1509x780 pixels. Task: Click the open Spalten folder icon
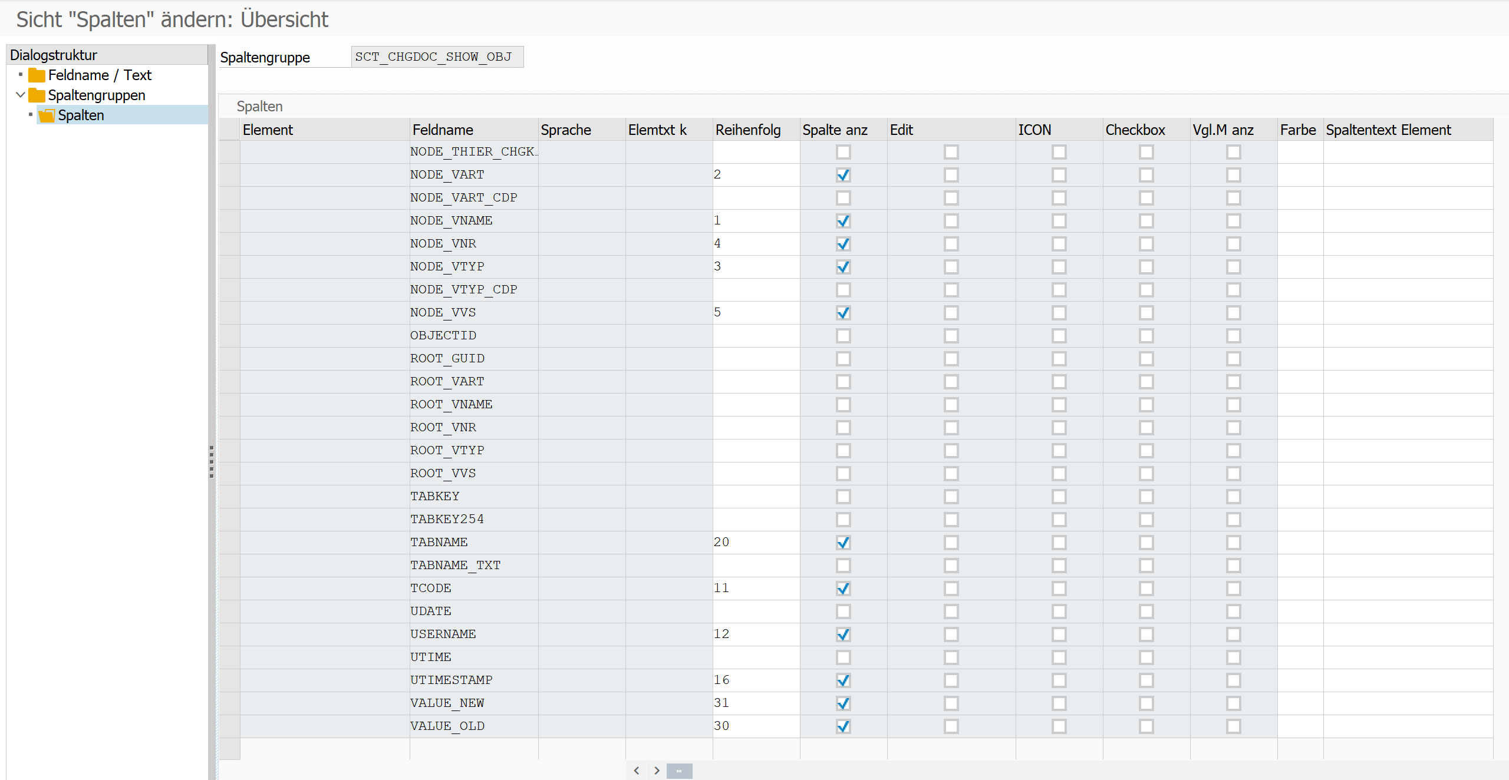coord(47,115)
